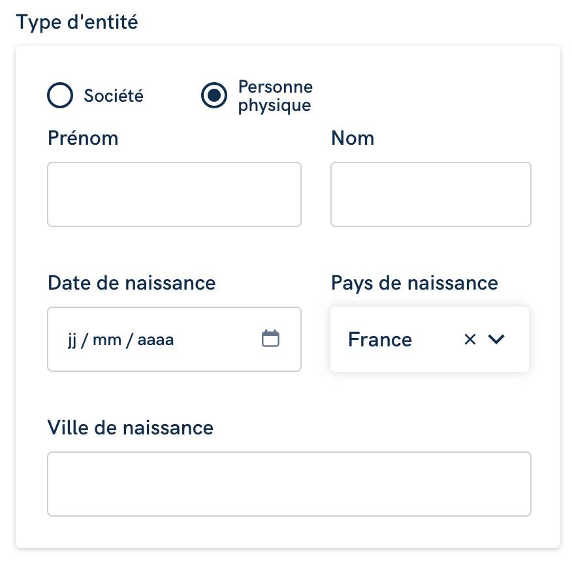
Task: Select the jj day segment
Action: (72, 340)
